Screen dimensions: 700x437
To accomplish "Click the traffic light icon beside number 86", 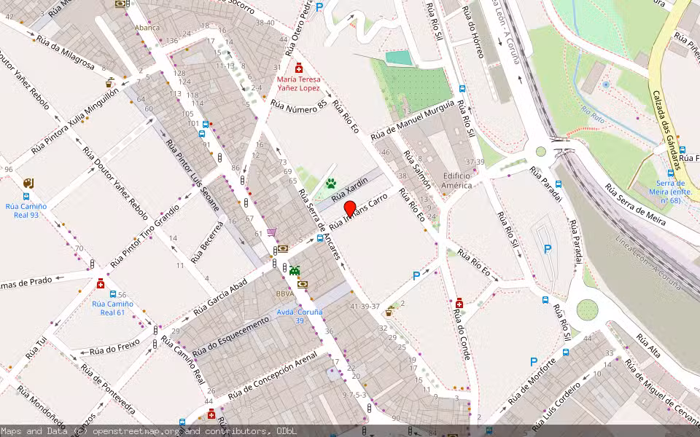I will (x=242, y=180).
